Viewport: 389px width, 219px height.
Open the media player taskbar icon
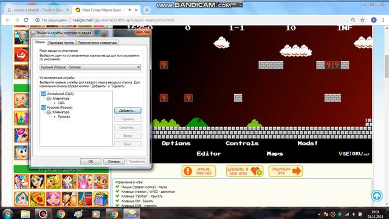coord(96,214)
